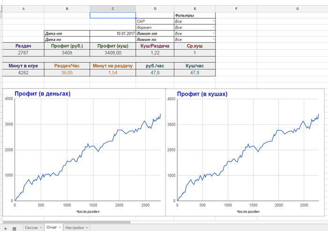Screen dimensions: 328x231
Task: Select column D header
Action: 155,8
